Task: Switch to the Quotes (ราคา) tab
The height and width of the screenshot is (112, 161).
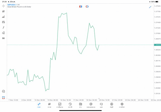Action: pyautogui.click(x=39, y=105)
